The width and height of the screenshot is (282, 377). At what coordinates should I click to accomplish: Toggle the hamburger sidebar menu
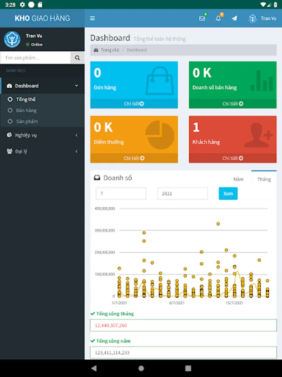click(92, 18)
